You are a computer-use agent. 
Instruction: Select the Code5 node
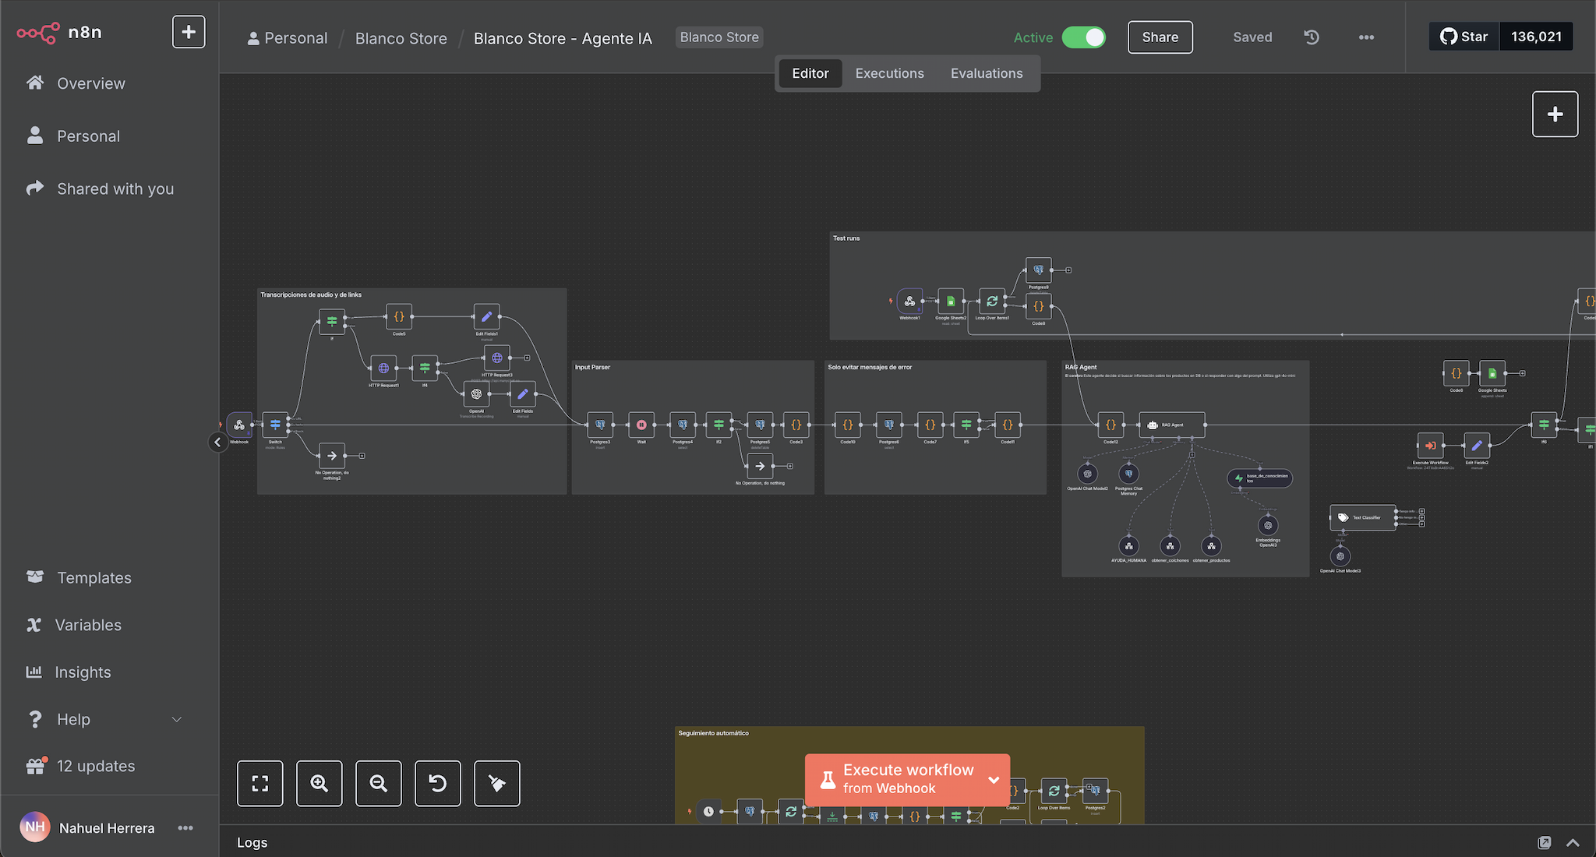coord(399,316)
